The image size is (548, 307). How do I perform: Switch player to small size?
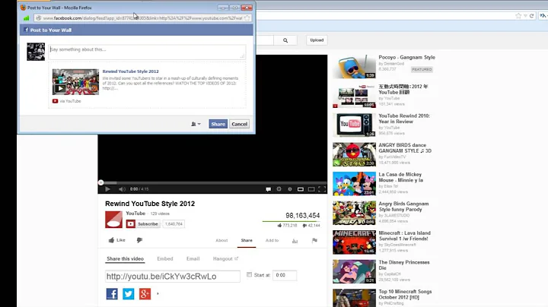tap(300, 189)
